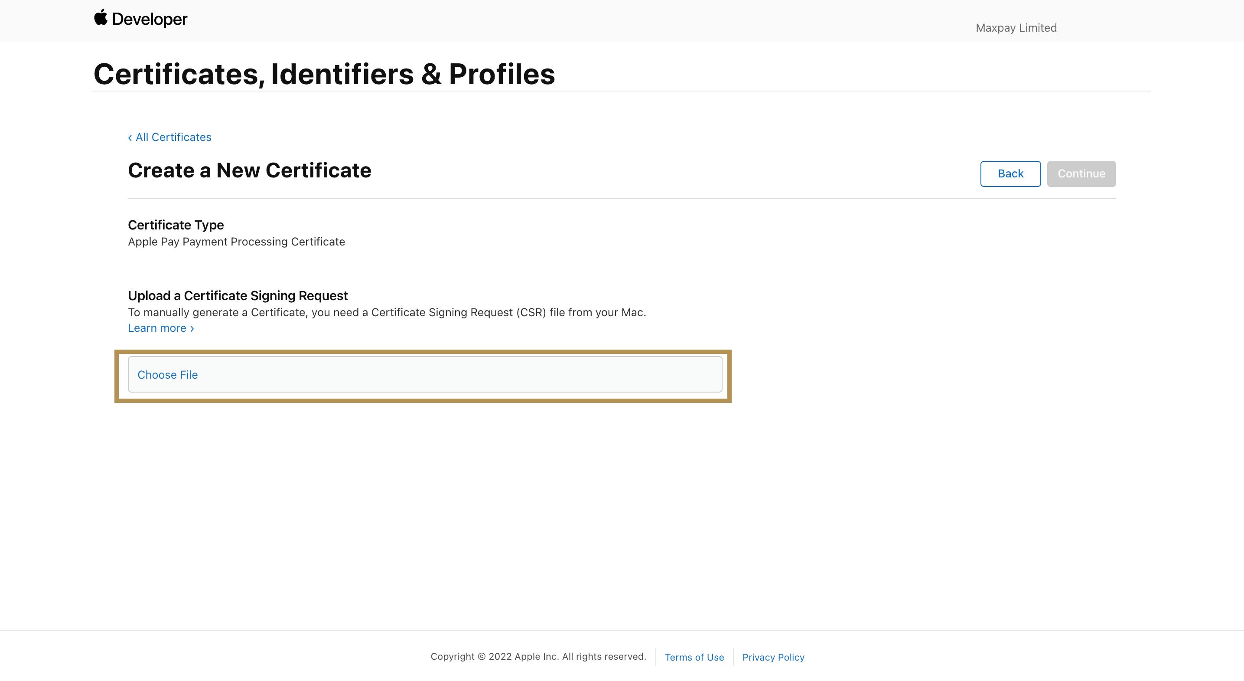The image size is (1244, 681).
Task: Click Choose File to upload CSR
Action: click(x=168, y=375)
